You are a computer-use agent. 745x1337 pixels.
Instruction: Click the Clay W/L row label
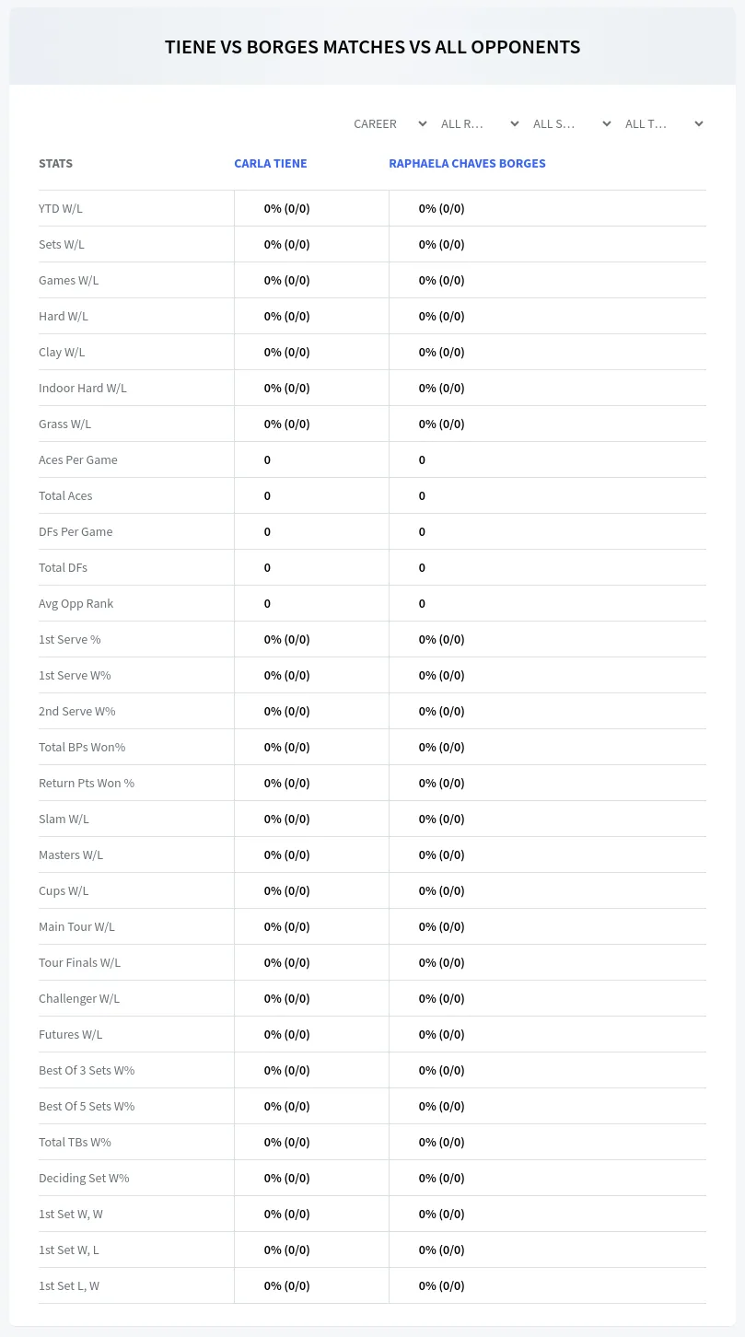pyautogui.click(x=62, y=352)
